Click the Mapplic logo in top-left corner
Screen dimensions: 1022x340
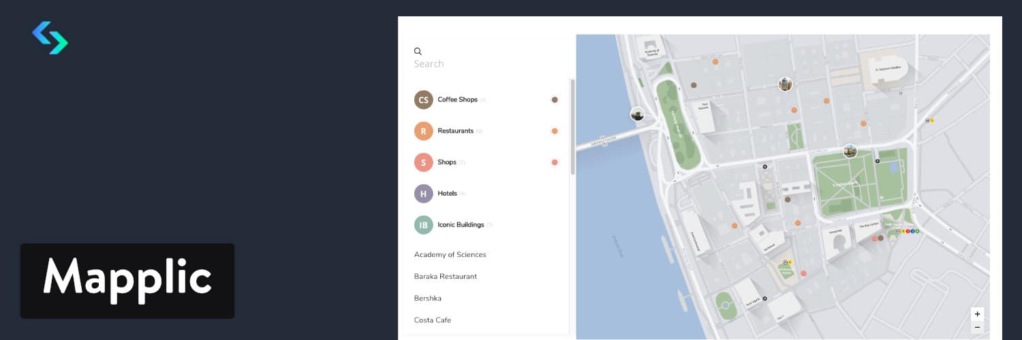click(x=50, y=37)
